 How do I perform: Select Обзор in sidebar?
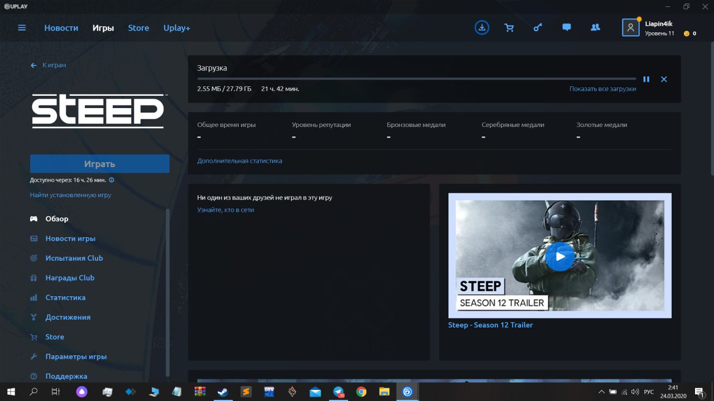(56, 219)
